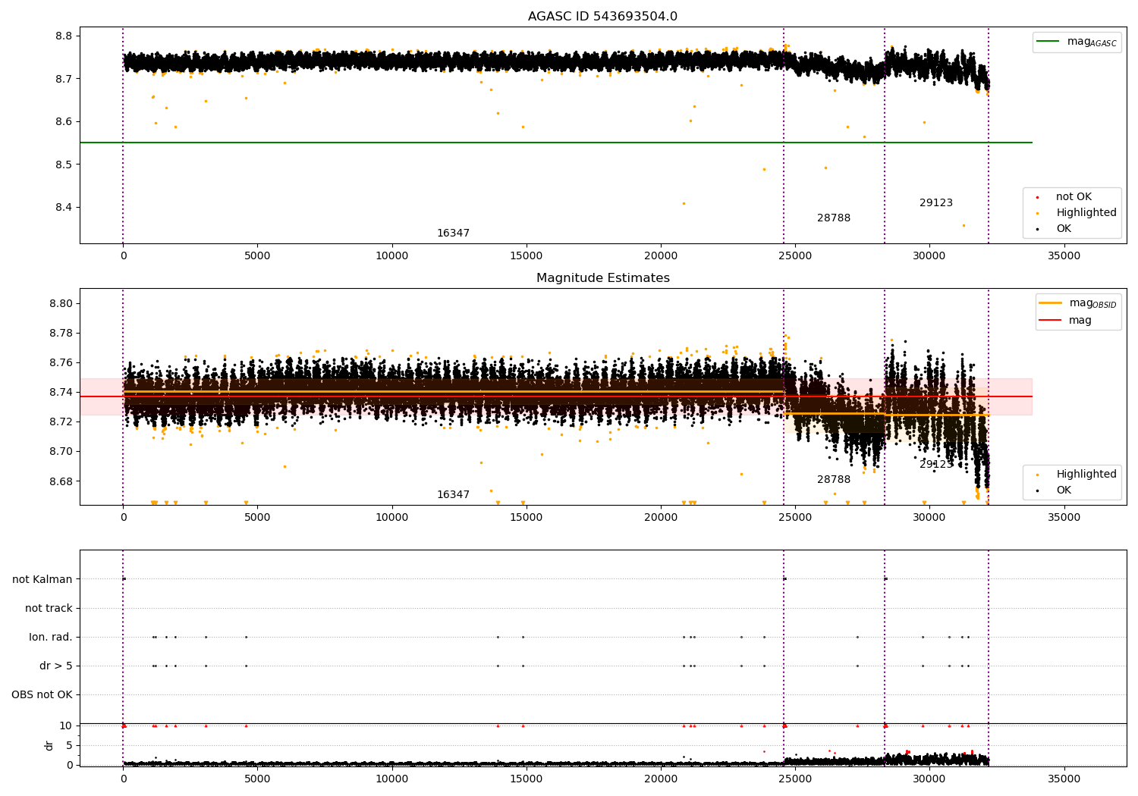
Task: Click the 8.80 y-tick of middle plot
Action: 61,304
